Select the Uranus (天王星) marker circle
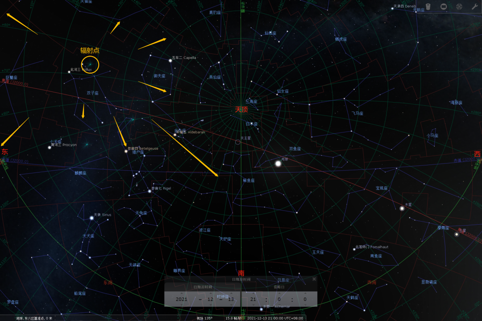The height and width of the screenshot is (321, 482). coord(237,142)
